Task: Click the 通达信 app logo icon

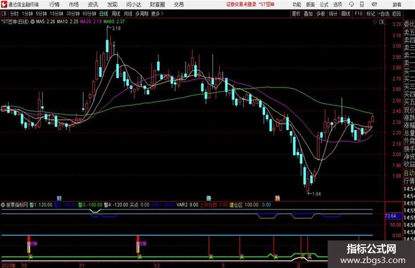Action: coord(4,4)
